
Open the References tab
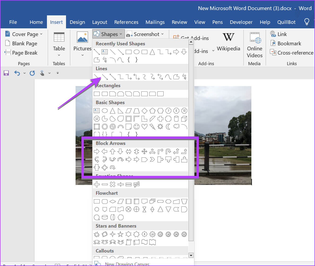coord(126,22)
